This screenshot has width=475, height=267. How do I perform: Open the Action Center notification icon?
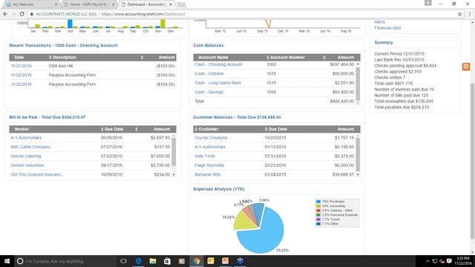click(449, 261)
